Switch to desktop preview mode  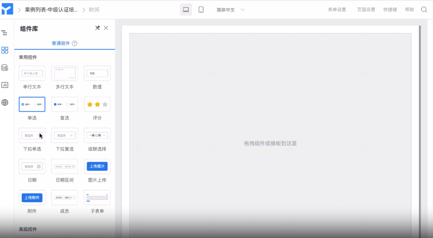pos(186,10)
